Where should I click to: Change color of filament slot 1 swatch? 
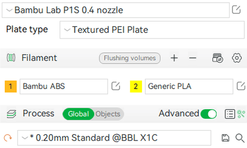coord(11,87)
